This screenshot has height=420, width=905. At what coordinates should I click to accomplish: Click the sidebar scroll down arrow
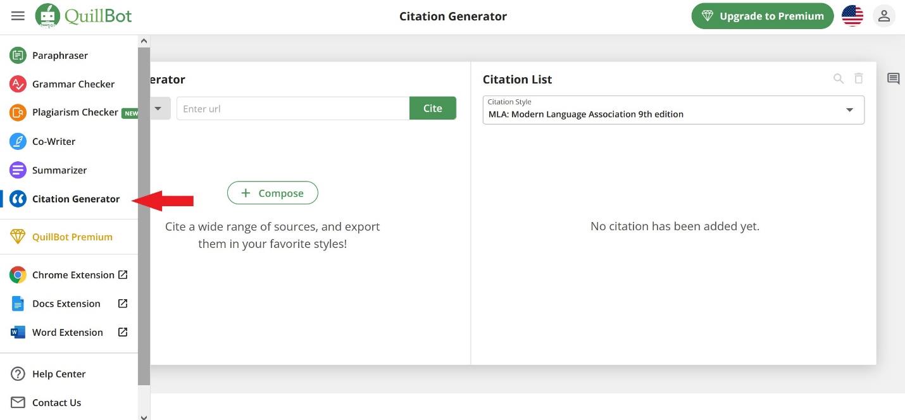144,416
